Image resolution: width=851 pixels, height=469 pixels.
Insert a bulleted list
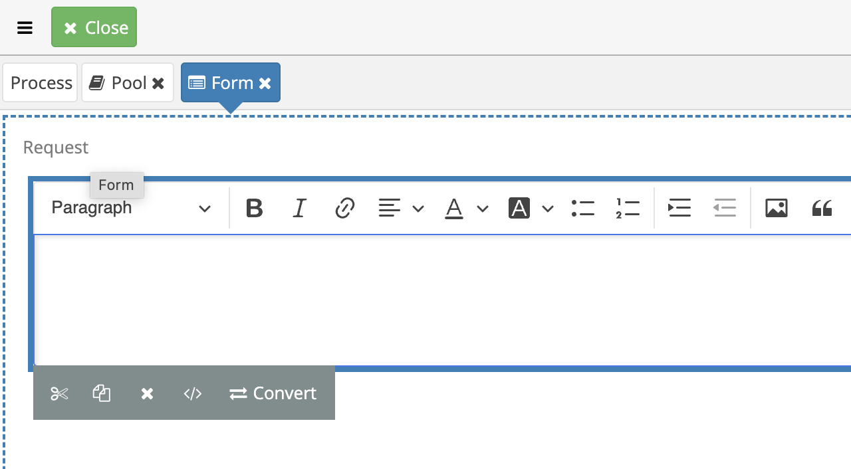[583, 208]
